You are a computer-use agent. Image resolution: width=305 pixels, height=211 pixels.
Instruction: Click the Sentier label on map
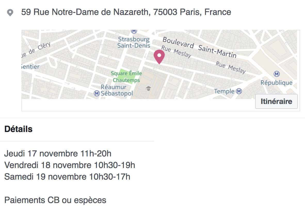[30, 67]
